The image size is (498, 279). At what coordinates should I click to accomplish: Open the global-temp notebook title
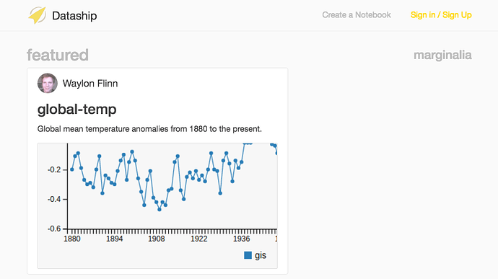pos(77,110)
